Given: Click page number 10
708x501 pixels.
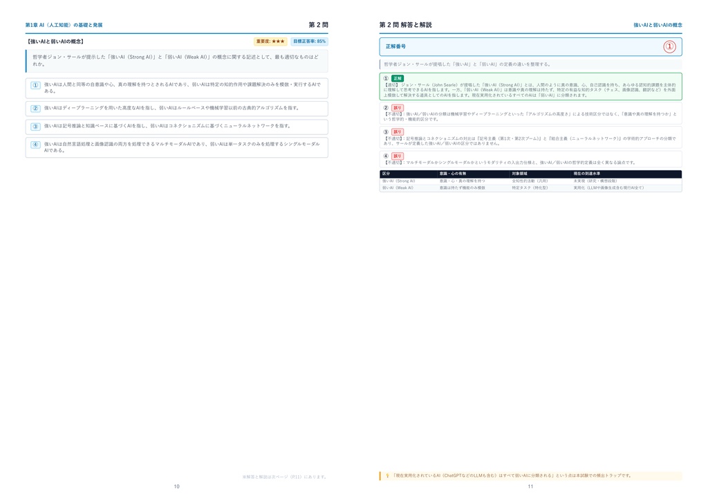Looking at the screenshot, I should pos(176,486).
